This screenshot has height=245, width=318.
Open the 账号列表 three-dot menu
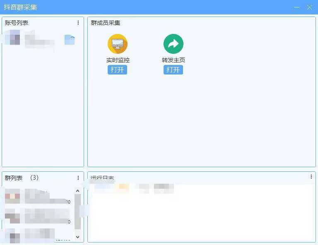(x=78, y=23)
